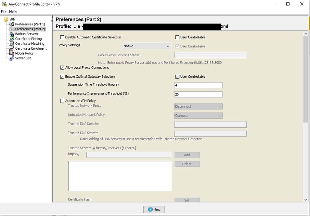Click the trusted servers list box

coord(119,176)
